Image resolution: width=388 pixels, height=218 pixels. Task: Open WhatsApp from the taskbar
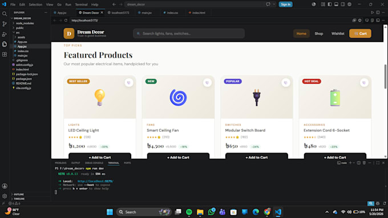[211, 212]
